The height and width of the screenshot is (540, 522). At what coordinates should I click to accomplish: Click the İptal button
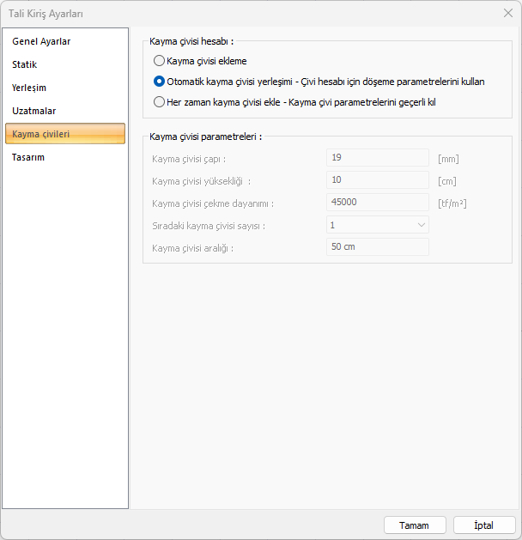coord(484,525)
